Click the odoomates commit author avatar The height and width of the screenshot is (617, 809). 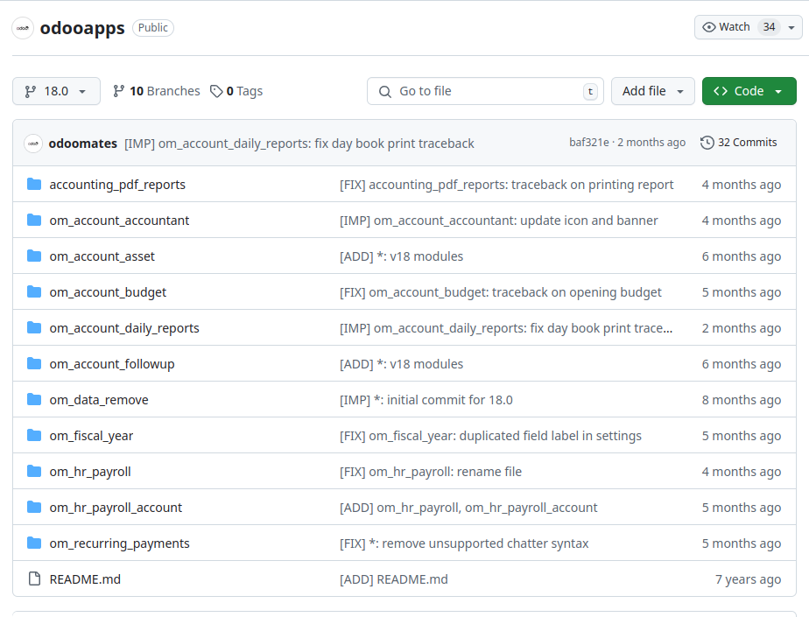(33, 144)
